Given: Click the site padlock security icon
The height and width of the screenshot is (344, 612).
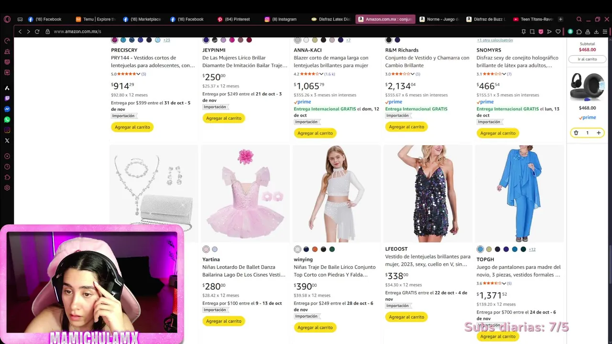Looking at the screenshot, I should click(47, 32).
